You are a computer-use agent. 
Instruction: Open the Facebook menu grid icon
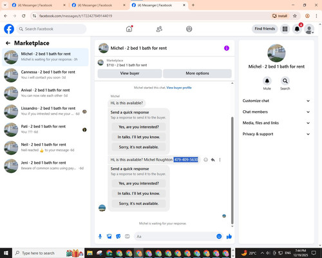pos(285,29)
